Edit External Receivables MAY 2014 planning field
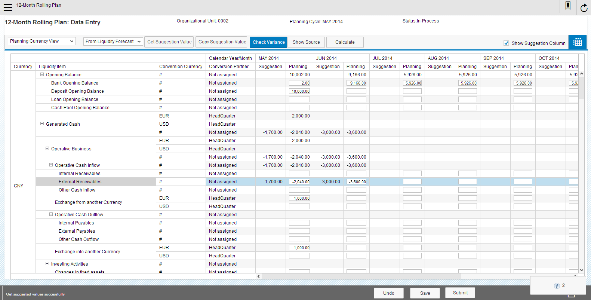 pyautogui.click(x=299, y=182)
